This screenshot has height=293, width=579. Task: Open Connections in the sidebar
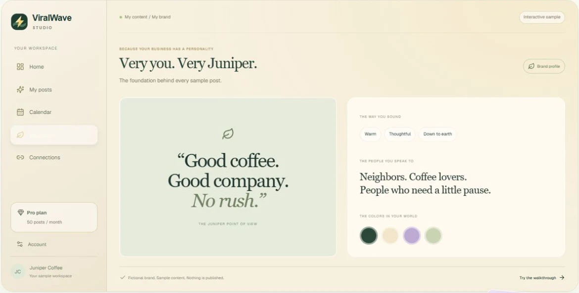(x=54, y=157)
